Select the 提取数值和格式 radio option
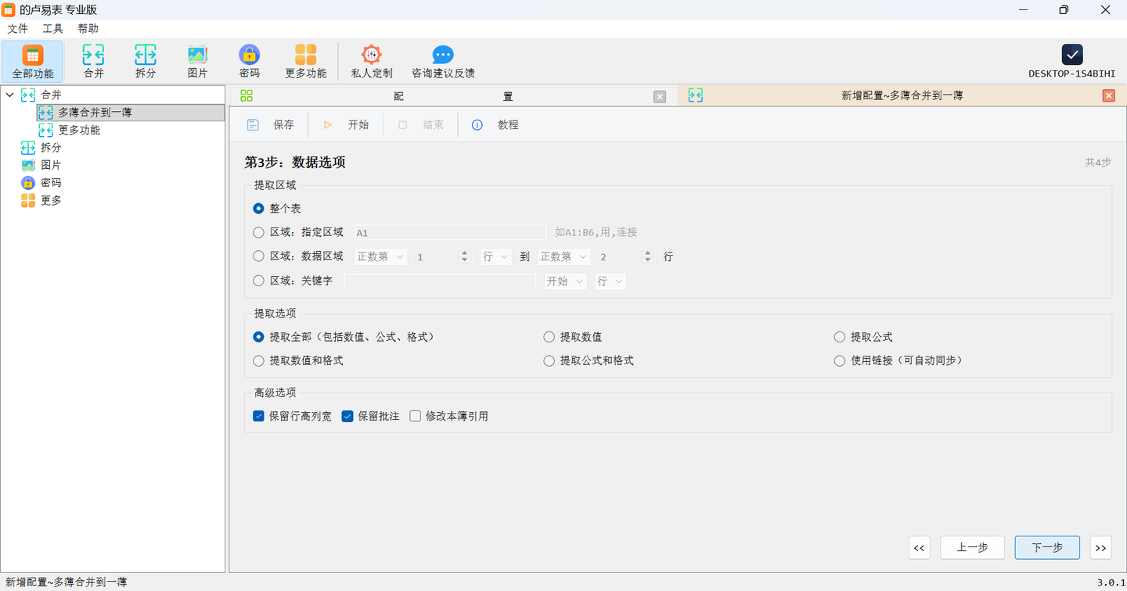The width and height of the screenshot is (1127, 591). [x=258, y=361]
